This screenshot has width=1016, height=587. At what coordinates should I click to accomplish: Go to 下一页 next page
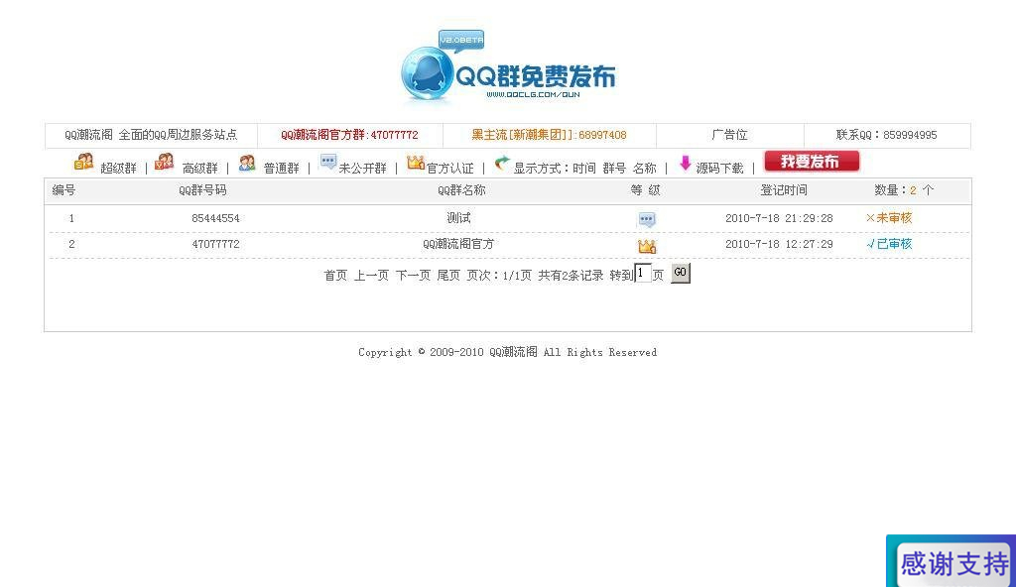tap(413, 276)
